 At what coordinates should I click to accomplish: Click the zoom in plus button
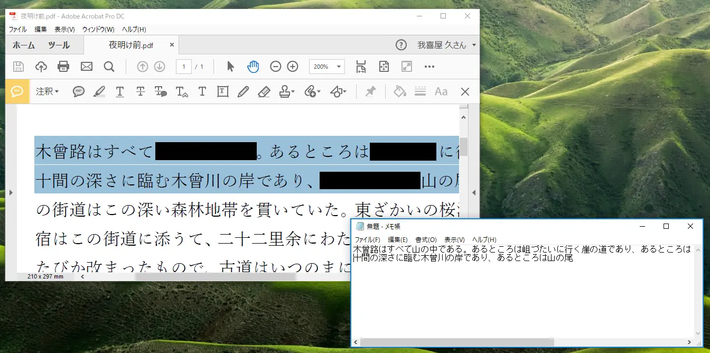pos(293,67)
